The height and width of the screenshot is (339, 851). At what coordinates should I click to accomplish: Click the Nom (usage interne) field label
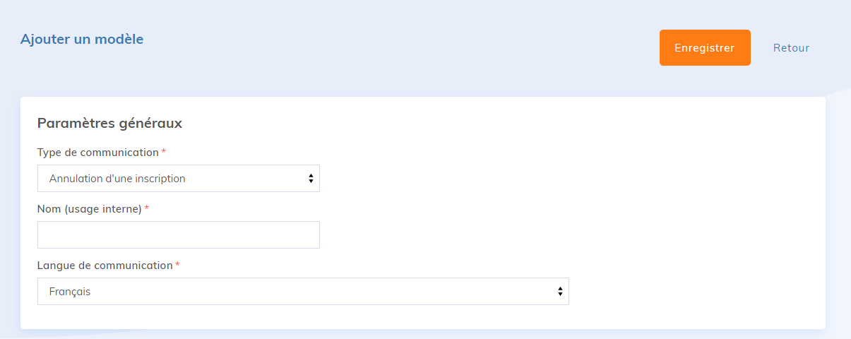89,209
